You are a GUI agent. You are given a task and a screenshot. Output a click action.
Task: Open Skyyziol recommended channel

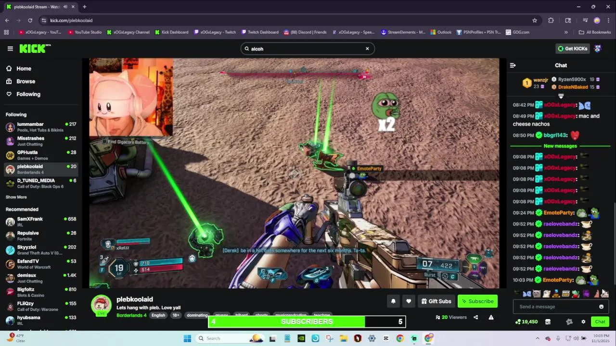pos(41,250)
